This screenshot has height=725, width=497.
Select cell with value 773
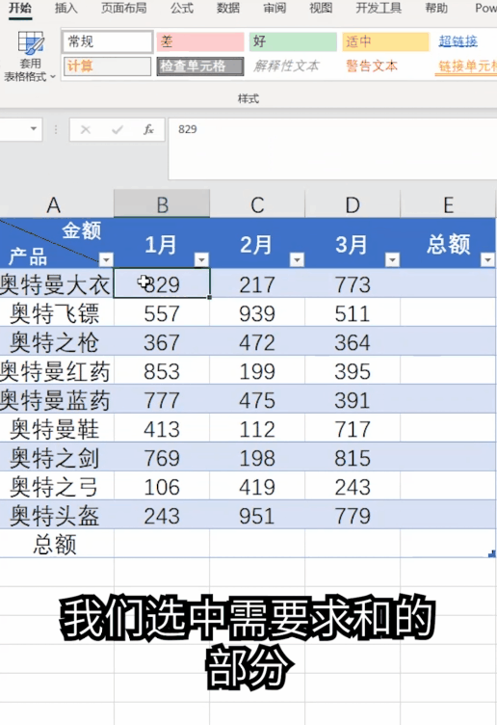point(353,283)
